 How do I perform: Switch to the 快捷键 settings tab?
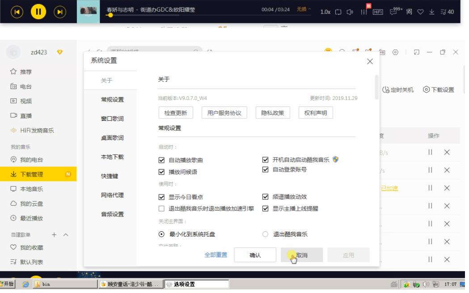click(x=110, y=176)
